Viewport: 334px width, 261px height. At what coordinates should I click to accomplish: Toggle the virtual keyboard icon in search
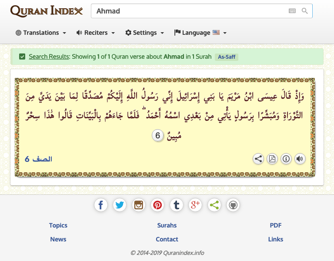pos(292,11)
